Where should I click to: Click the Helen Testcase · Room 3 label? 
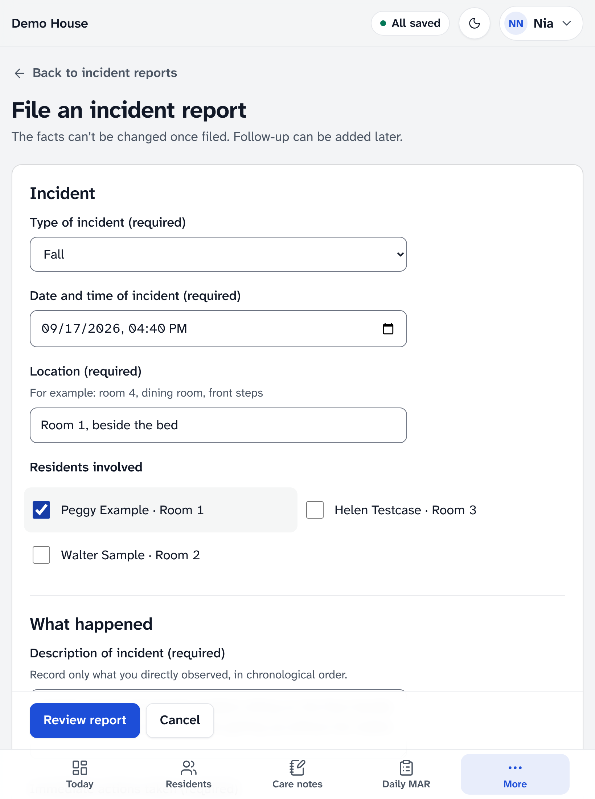405,510
